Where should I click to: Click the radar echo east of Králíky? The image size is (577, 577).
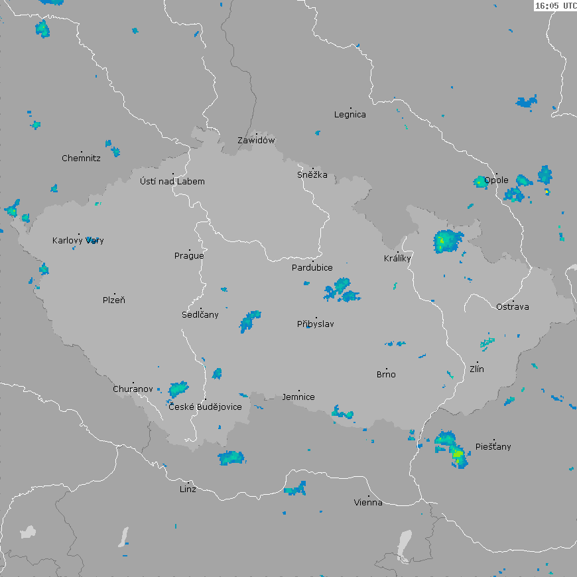click(x=448, y=240)
